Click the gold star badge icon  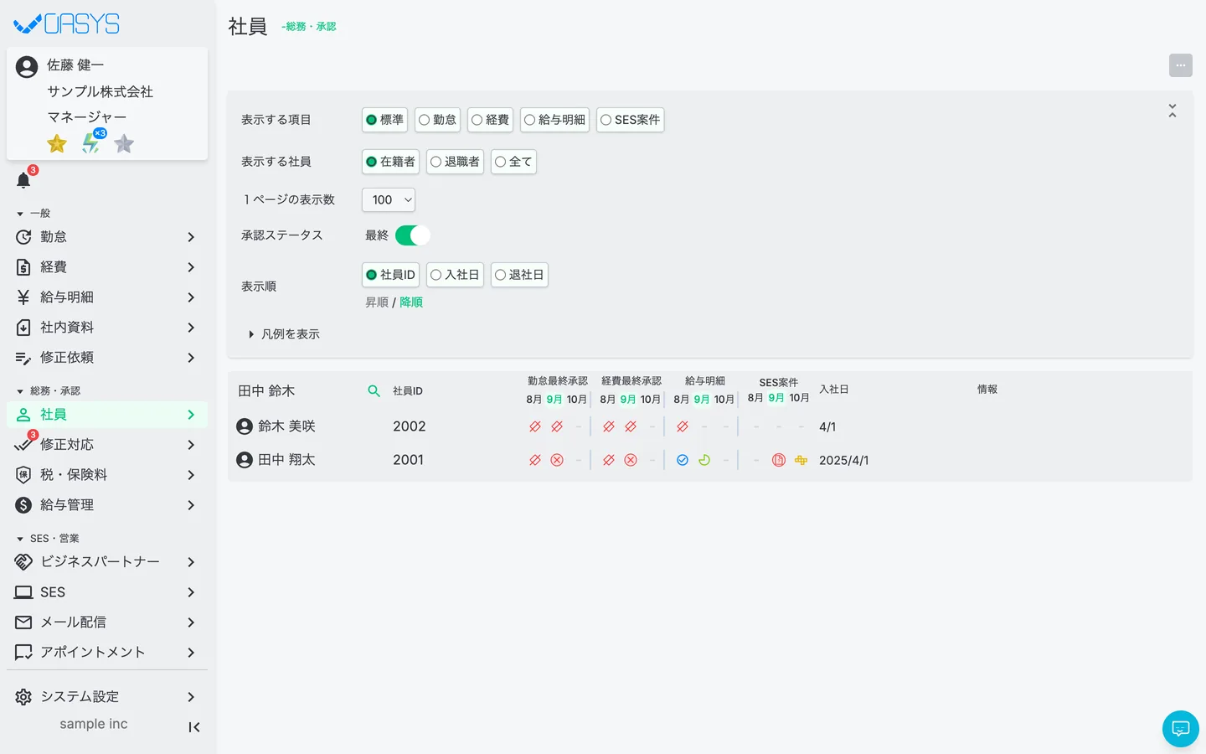click(x=57, y=144)
